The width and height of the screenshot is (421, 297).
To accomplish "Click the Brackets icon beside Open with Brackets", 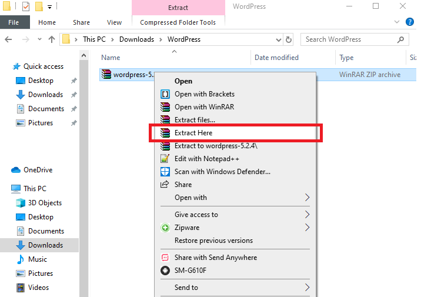I will click(165, 94).
